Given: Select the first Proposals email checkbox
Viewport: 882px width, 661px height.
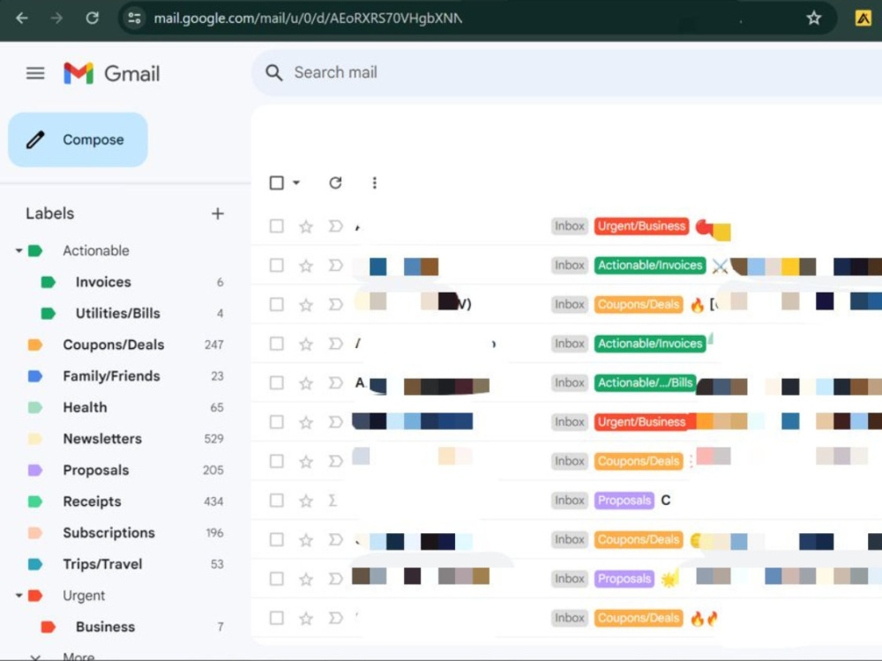Looking at the screenshot, I should (x=276, y=501).
